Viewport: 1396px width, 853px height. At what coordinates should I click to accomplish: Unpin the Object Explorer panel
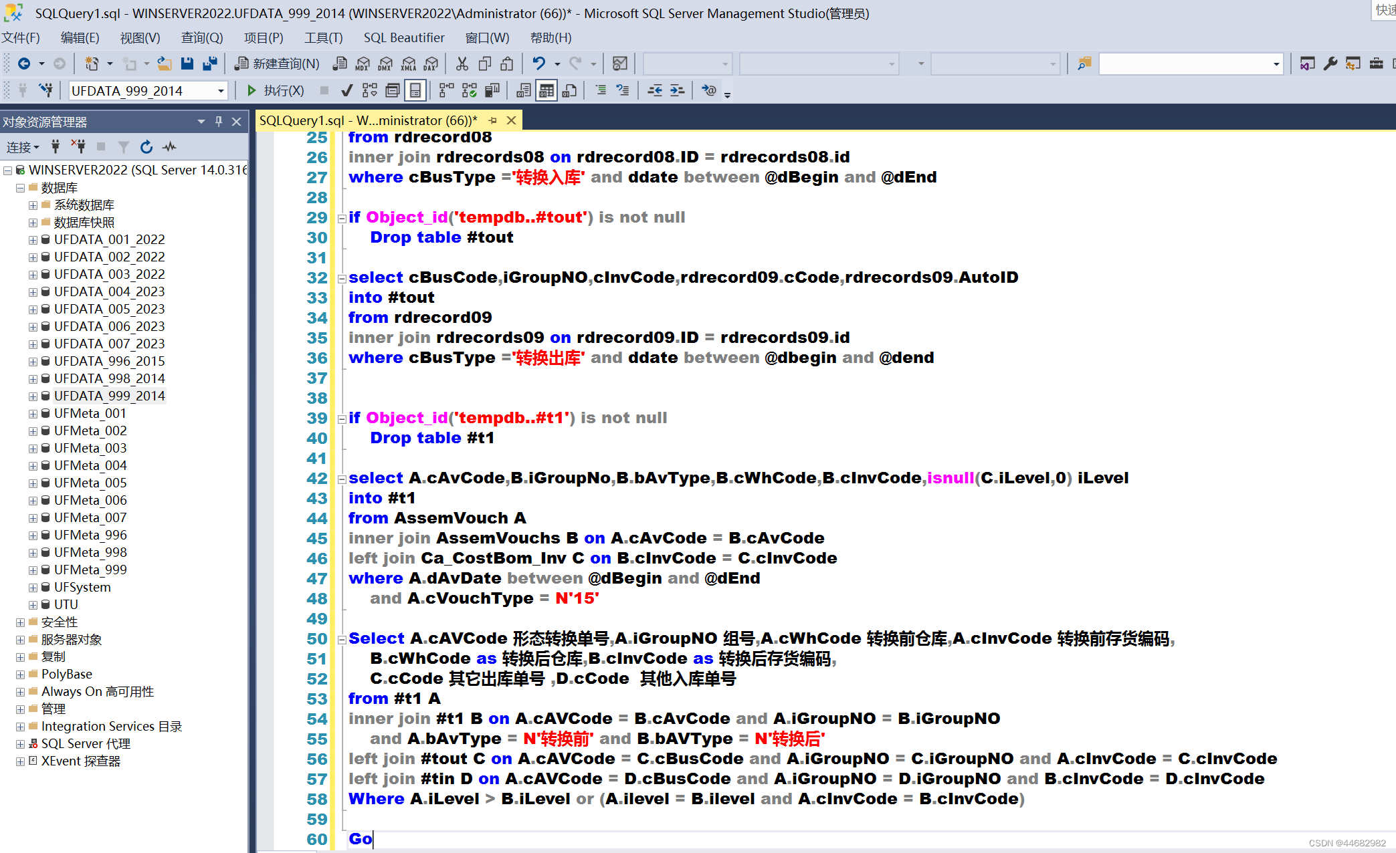217,121
